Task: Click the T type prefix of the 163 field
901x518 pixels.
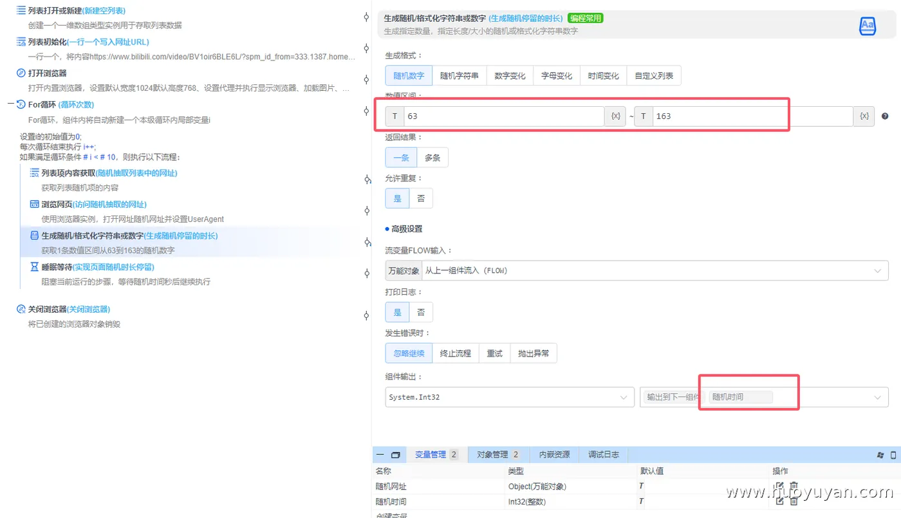Action: (644, 116)
